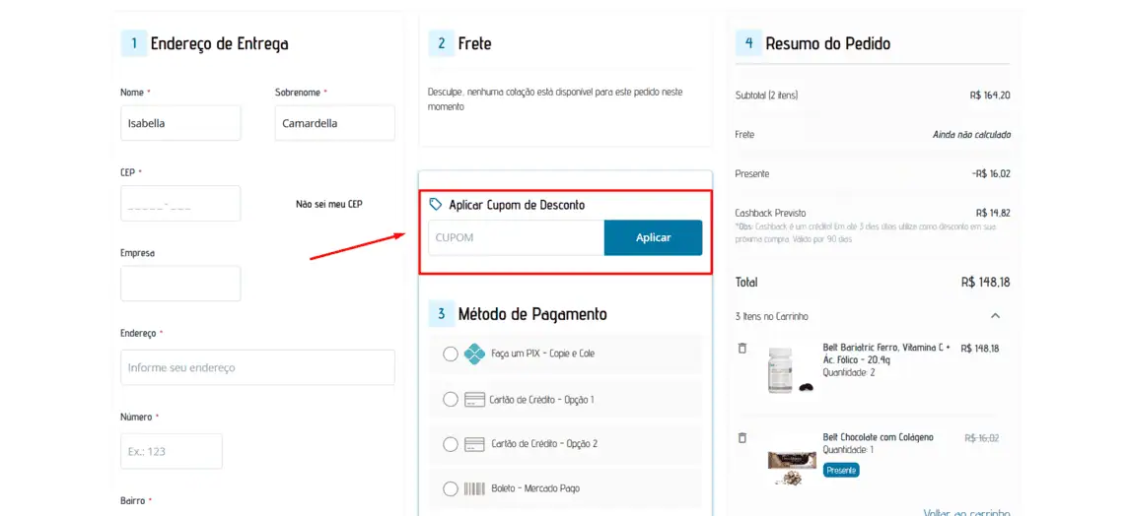The height and width of the screenshot is (516, 1129).
Task: Click the Boleto barcode icon
Action: 473,488
